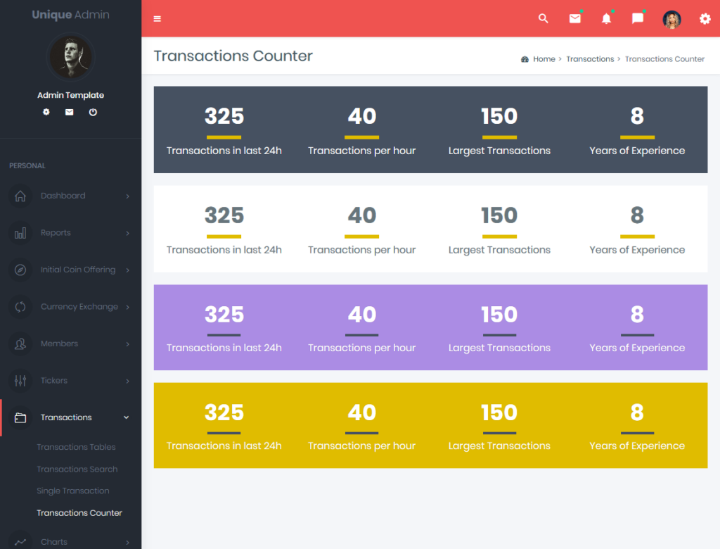Click the Currency Exchange sidebar icon
The image size is (720, 549).
pyautogui.click(x=20, y=307)
